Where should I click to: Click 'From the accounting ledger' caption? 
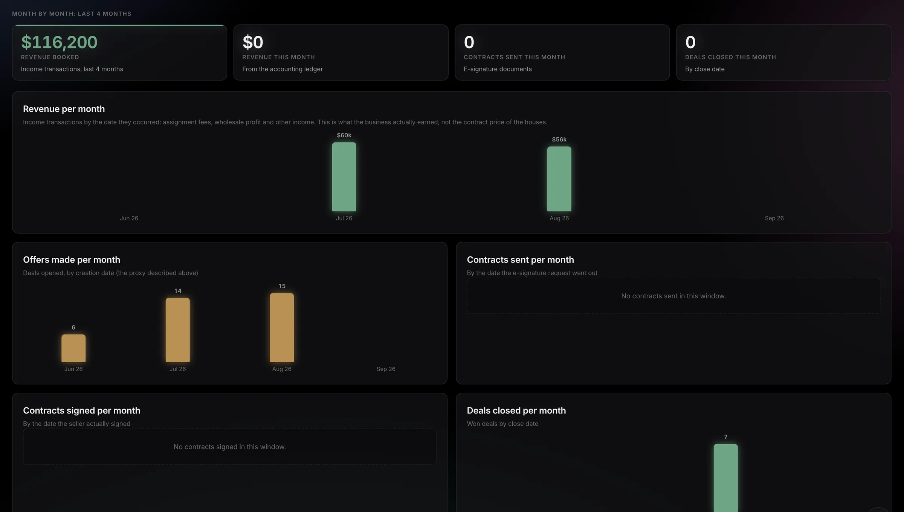(x=282, y=69)
